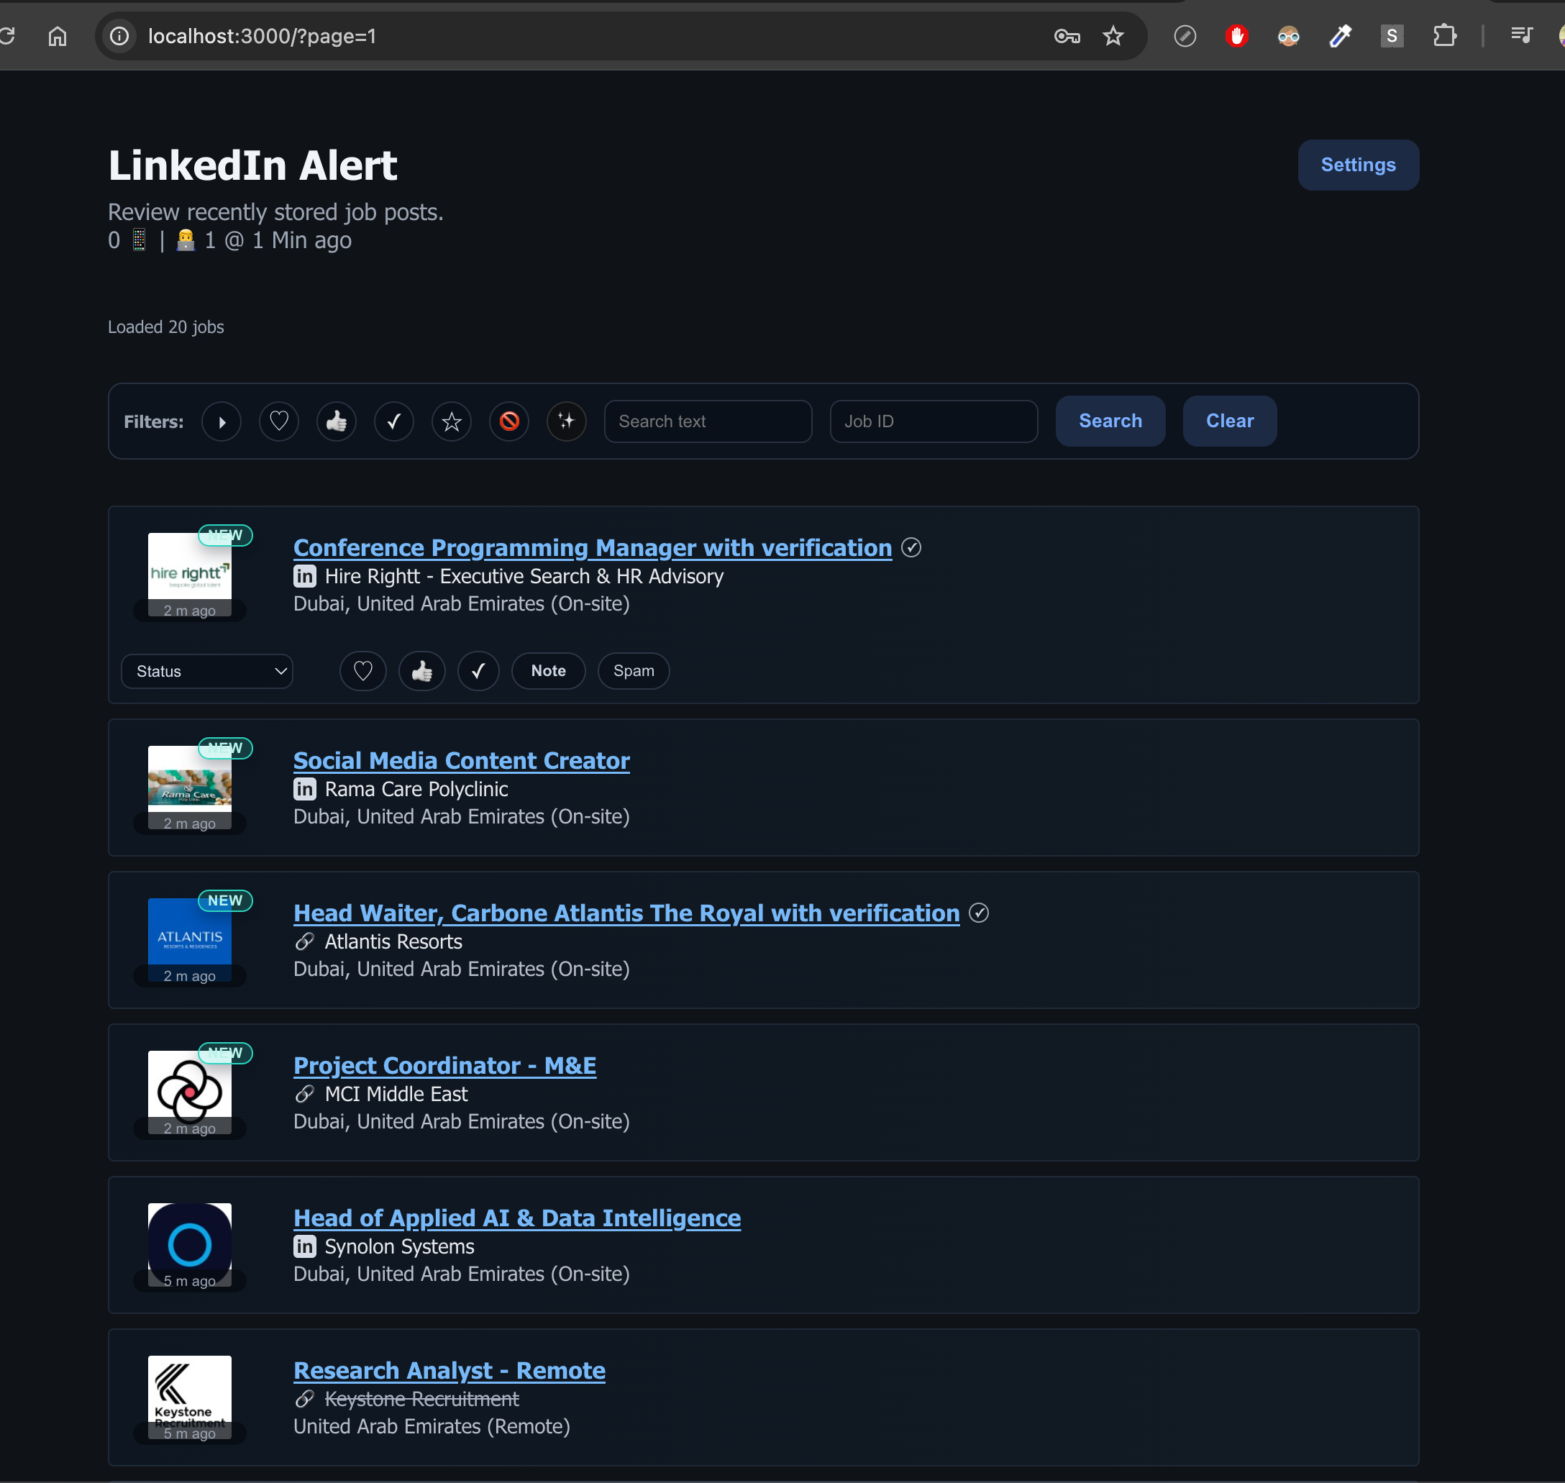Open browser extensions menu
1565x1483 pixels.
click(1446, 35)
